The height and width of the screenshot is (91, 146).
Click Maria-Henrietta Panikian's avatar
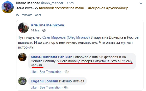coord(22,57)
